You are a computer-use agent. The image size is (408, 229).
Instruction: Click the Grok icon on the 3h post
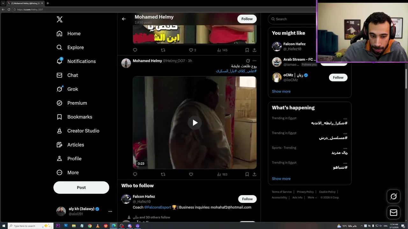click(248, 61)
